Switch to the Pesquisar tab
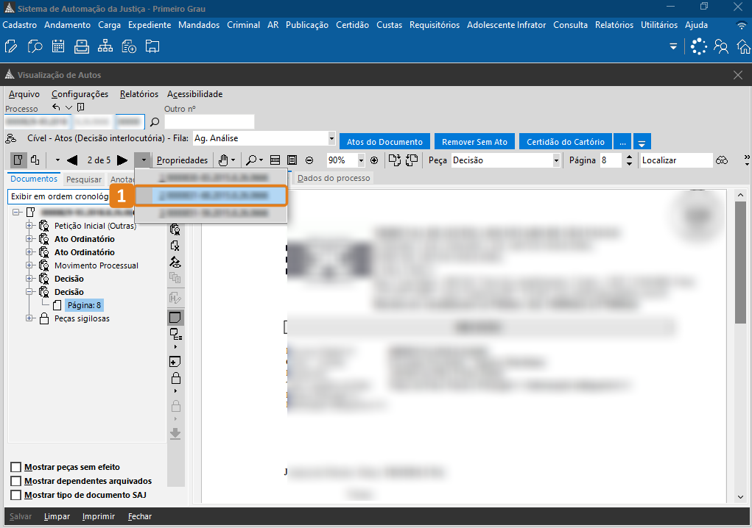The image size is (752, 528). 83,179
